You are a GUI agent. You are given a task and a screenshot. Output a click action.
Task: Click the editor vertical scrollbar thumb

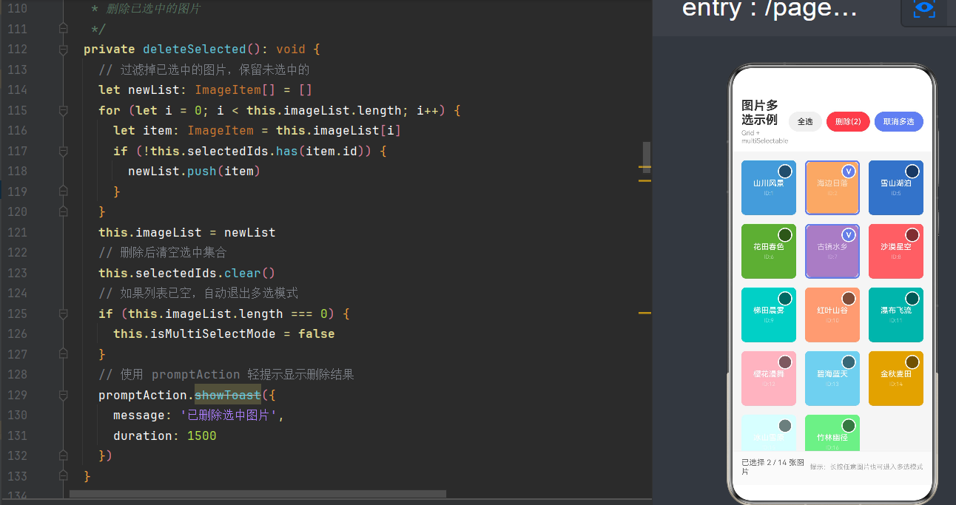[x=647, y=157]
